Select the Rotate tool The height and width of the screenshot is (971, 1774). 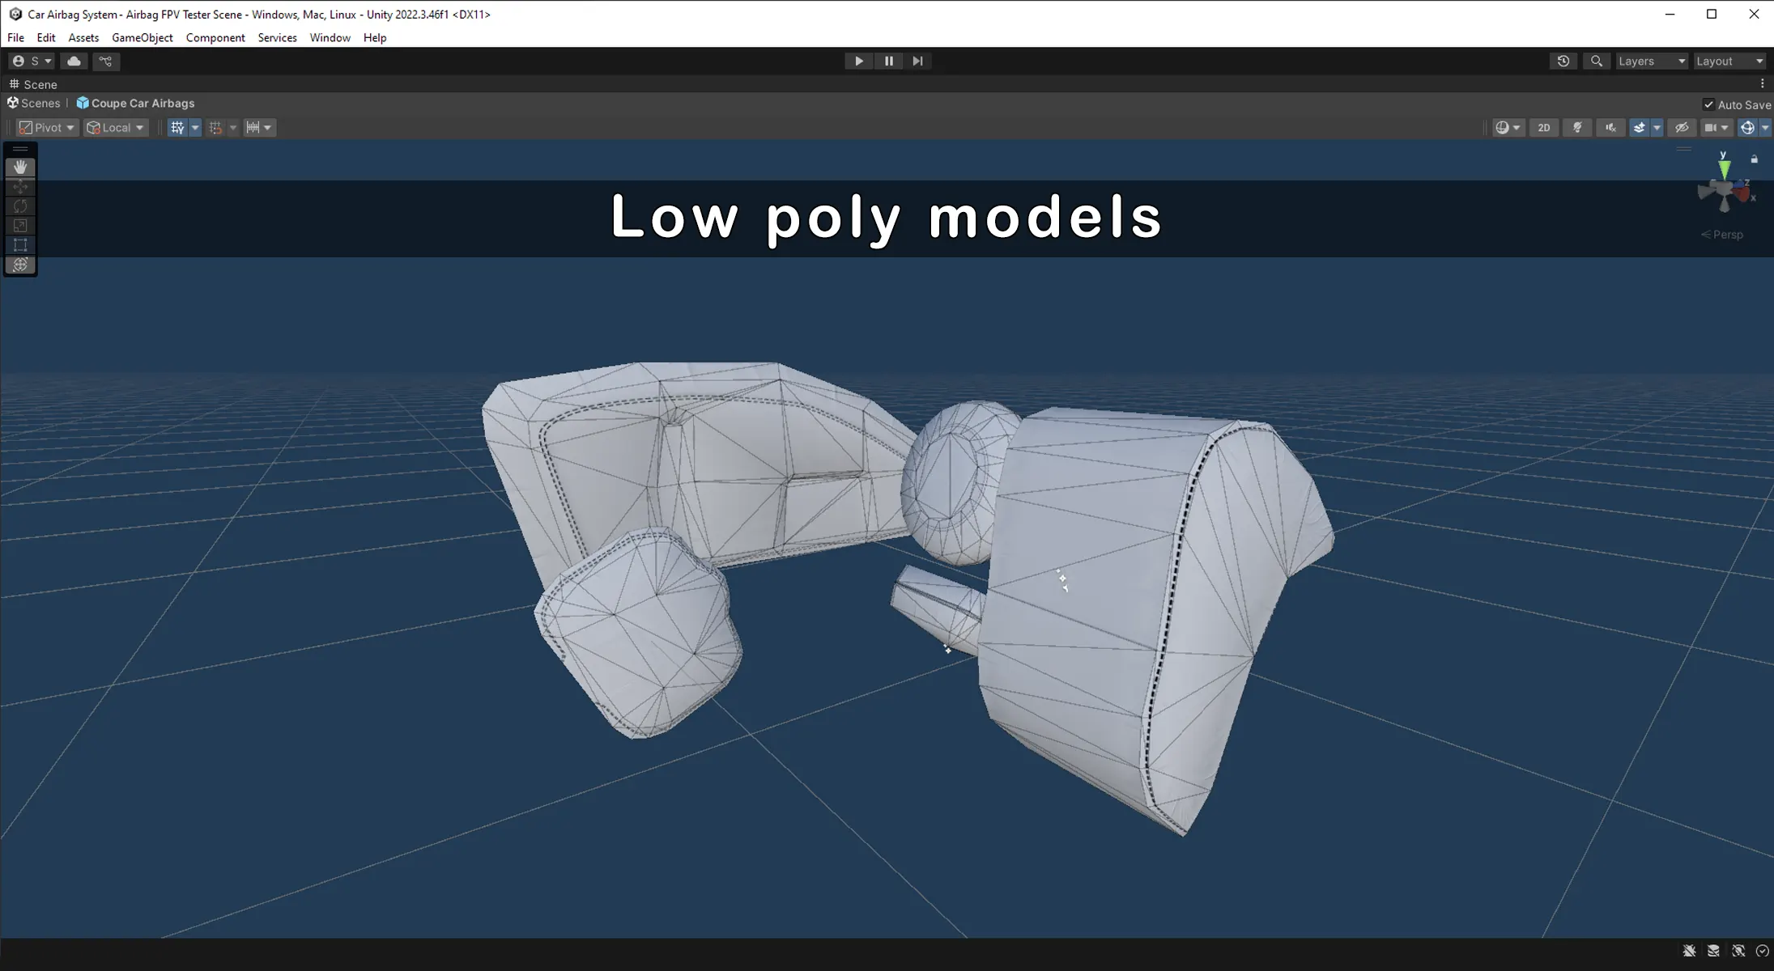(20, 206)
